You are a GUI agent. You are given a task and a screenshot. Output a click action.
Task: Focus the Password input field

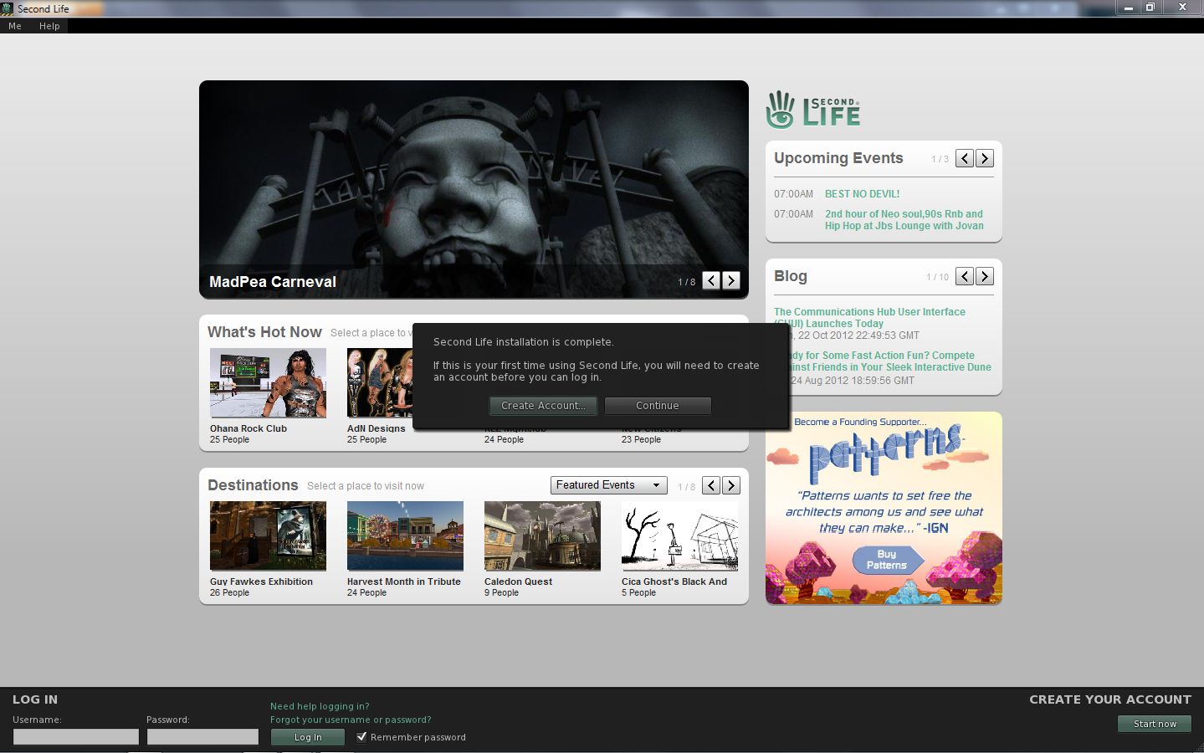(x=202, y=737)
